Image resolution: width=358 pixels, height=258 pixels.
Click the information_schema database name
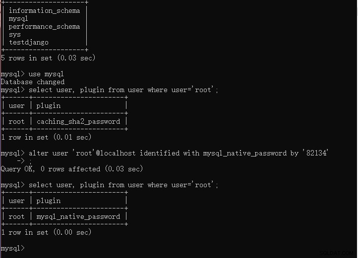click(x=44, y=11)
